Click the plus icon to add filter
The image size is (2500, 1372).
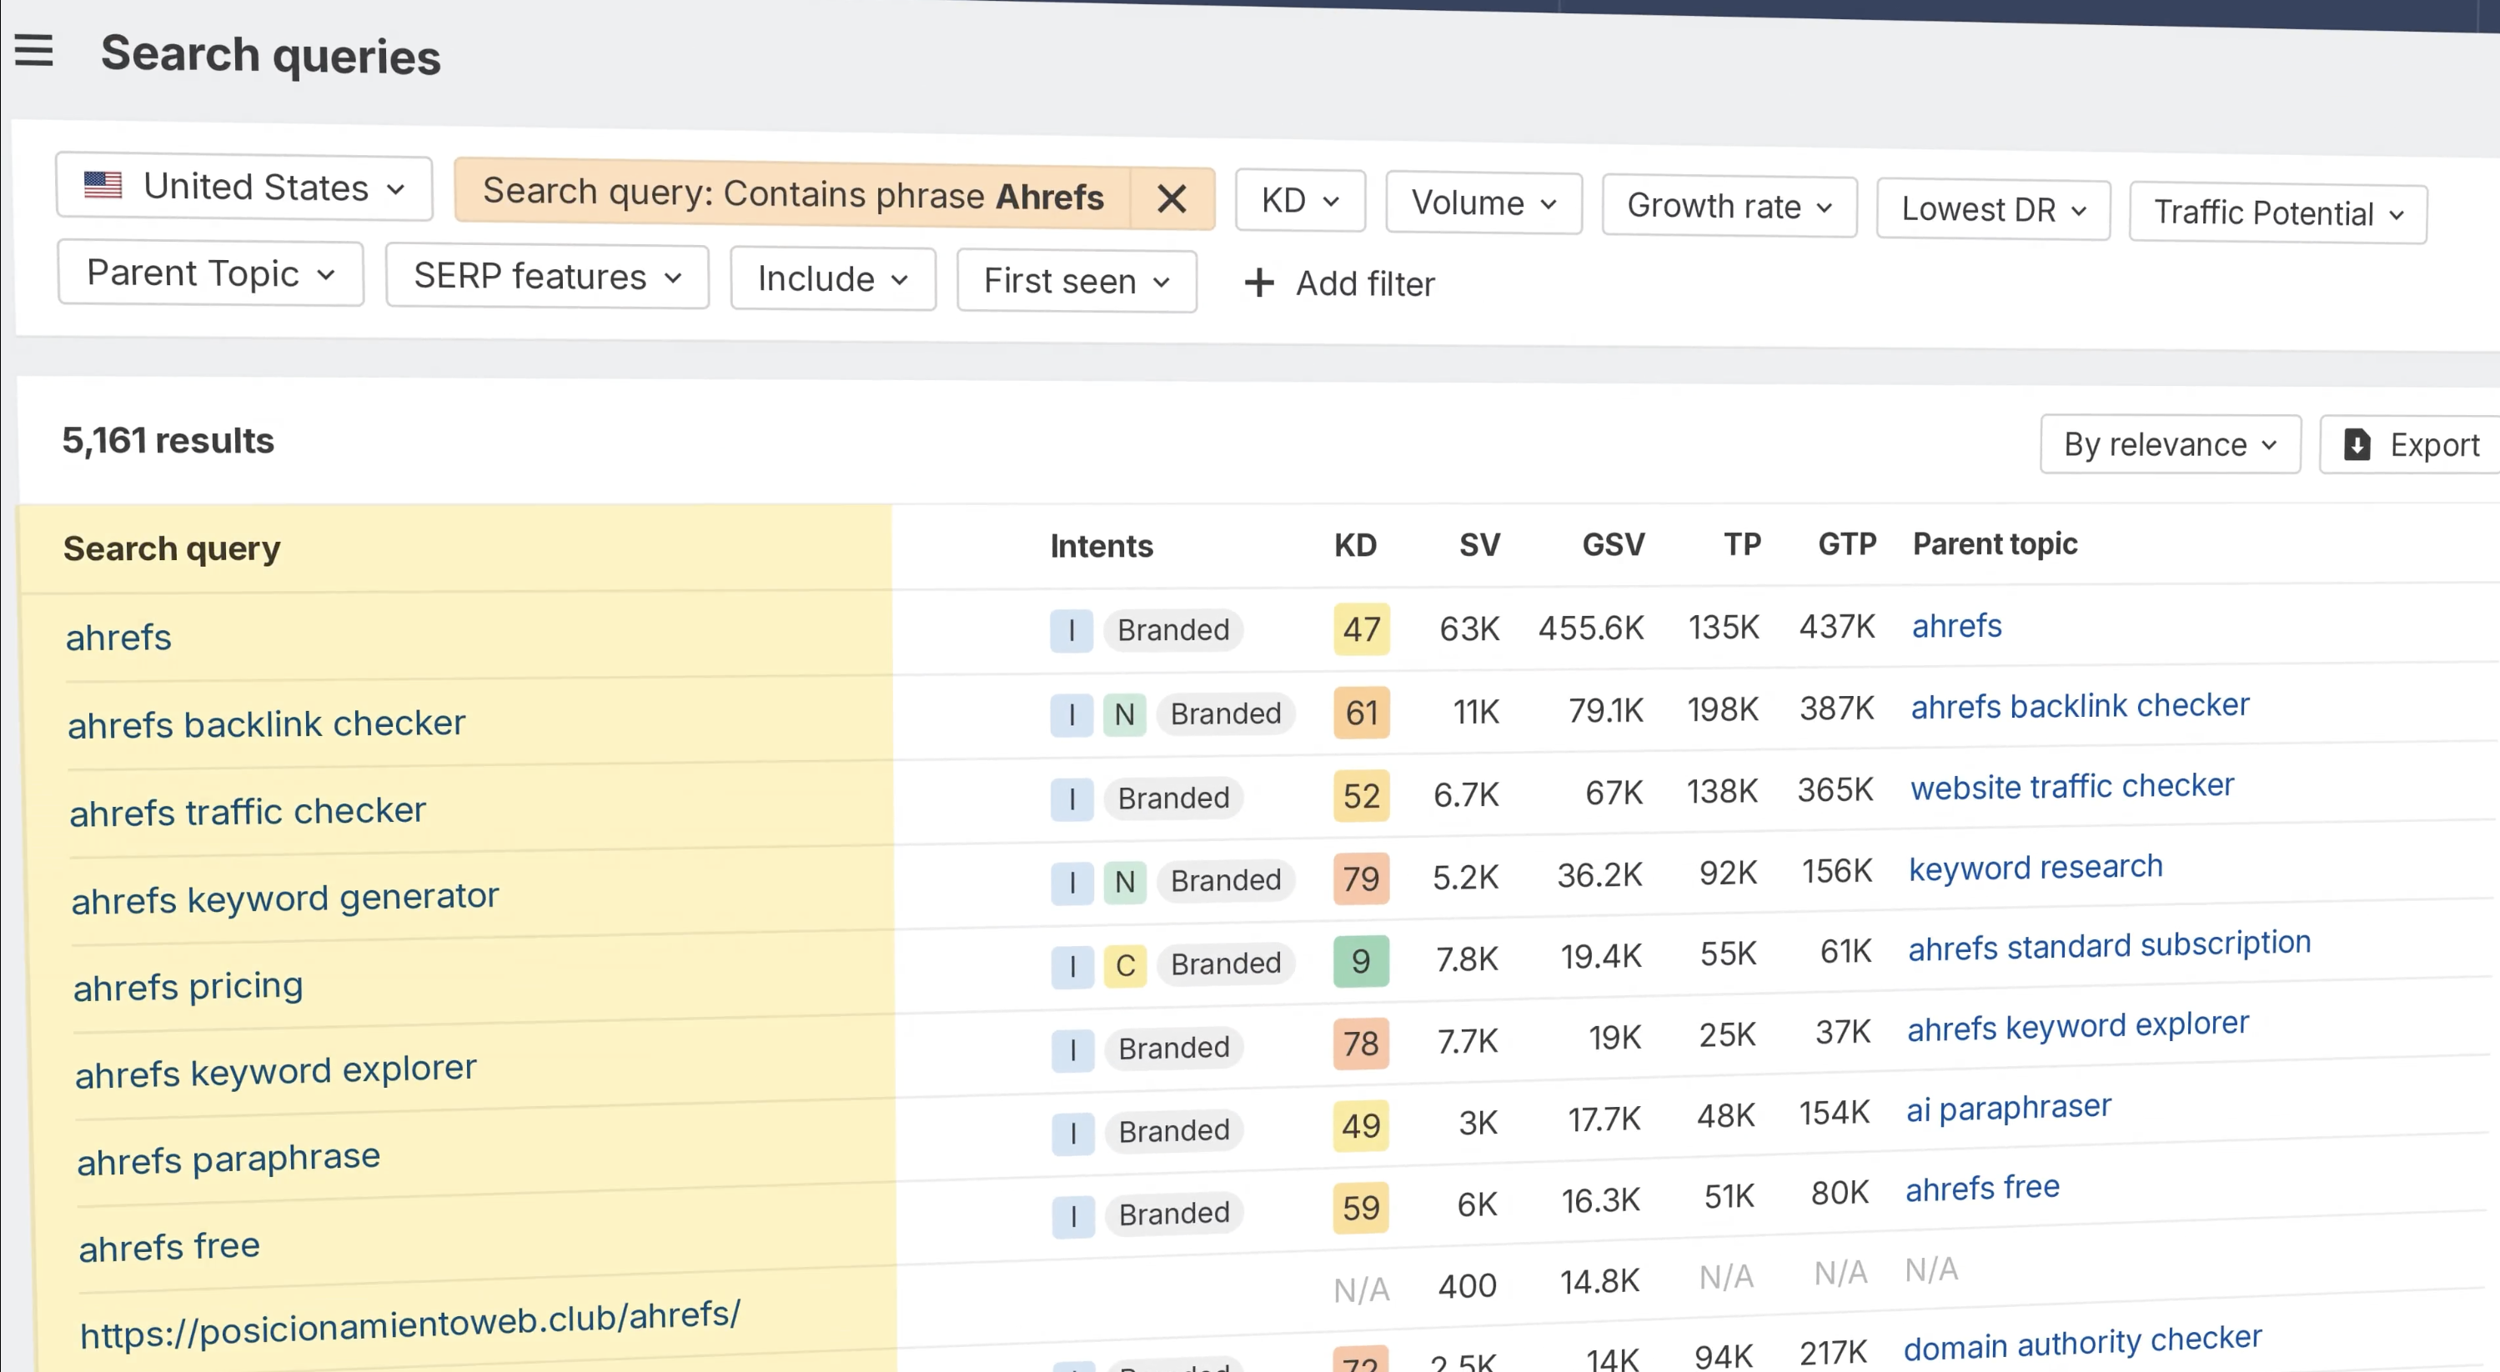coord(1258,283)
